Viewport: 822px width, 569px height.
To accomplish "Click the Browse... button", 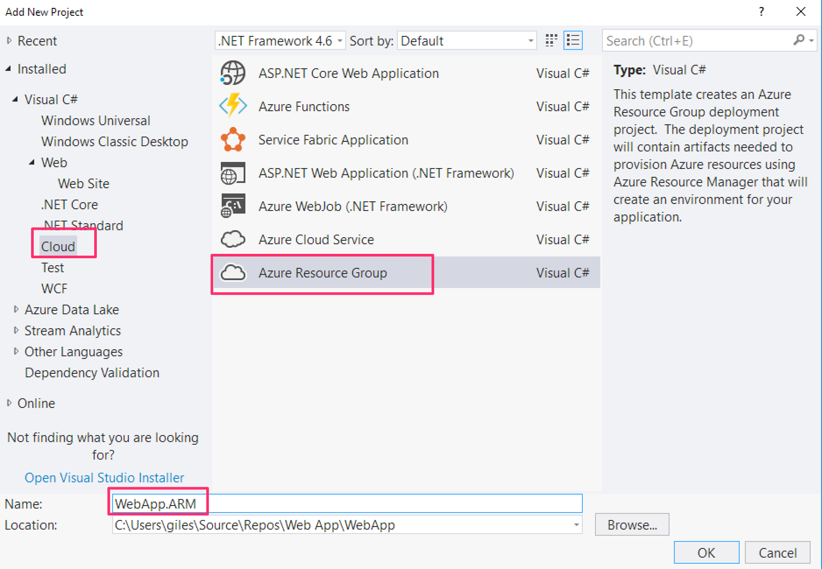I will click(632, 524).
